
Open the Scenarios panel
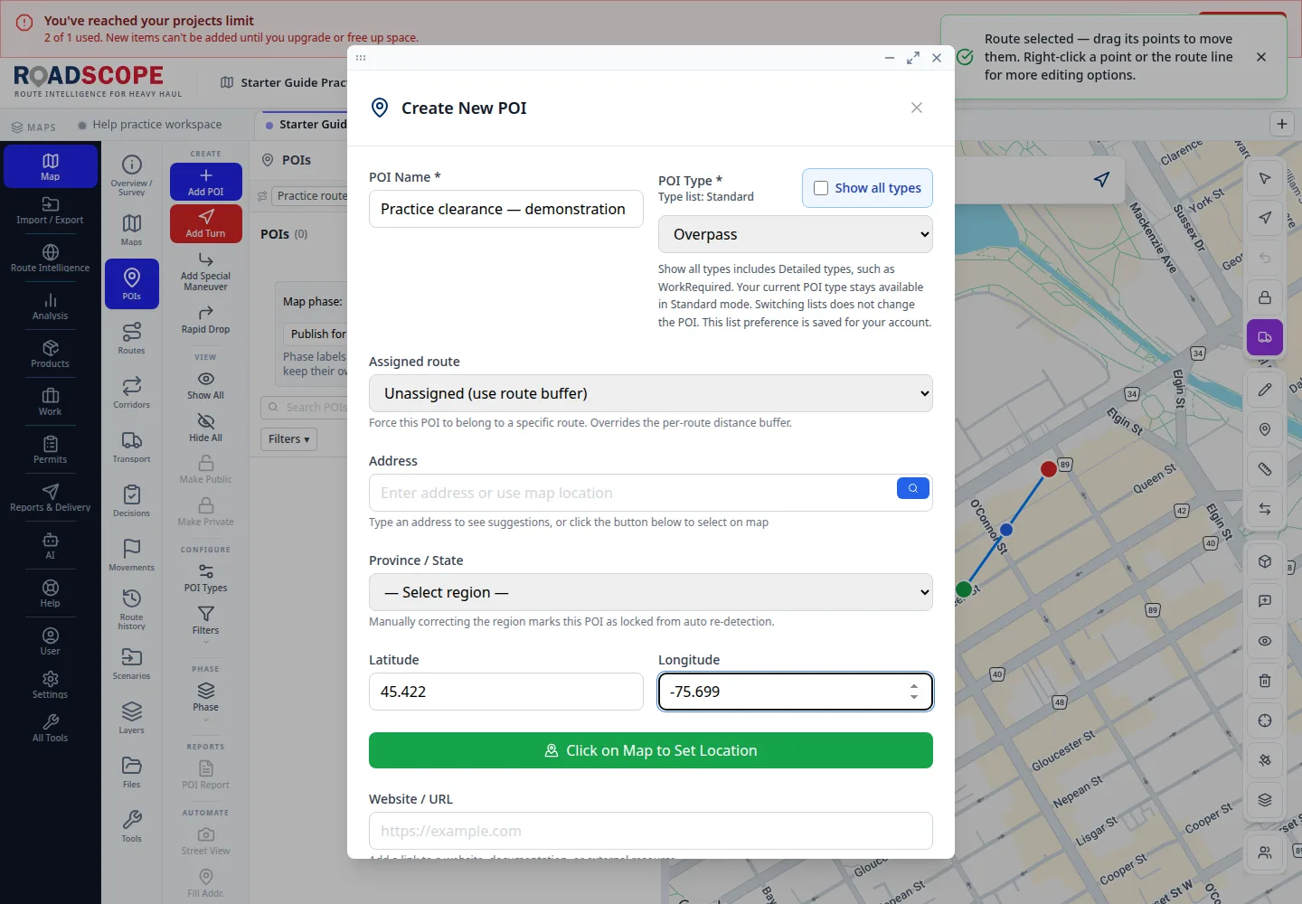click(132, 664)
